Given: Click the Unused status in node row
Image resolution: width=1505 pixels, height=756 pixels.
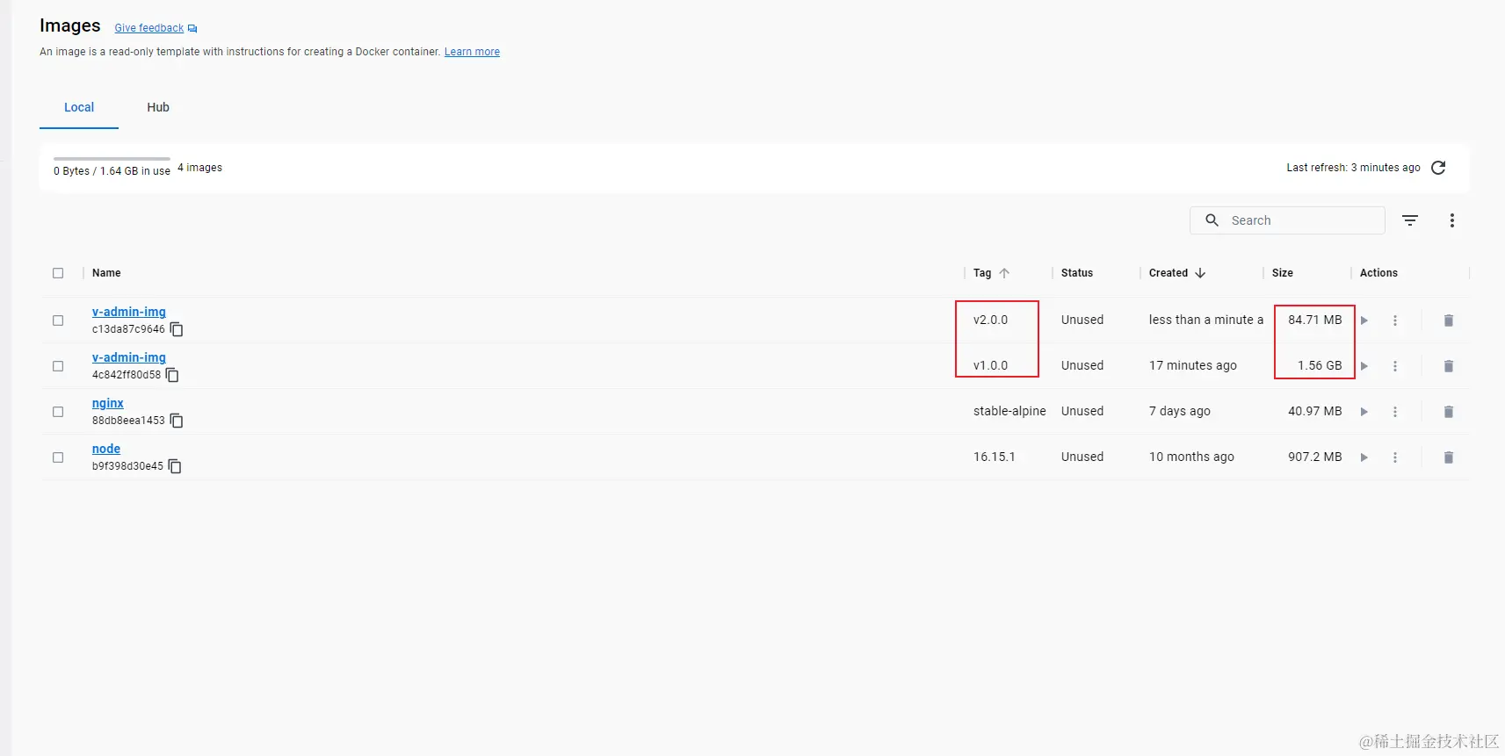Looking at the screenshot, I should (x=1082, y=457).
